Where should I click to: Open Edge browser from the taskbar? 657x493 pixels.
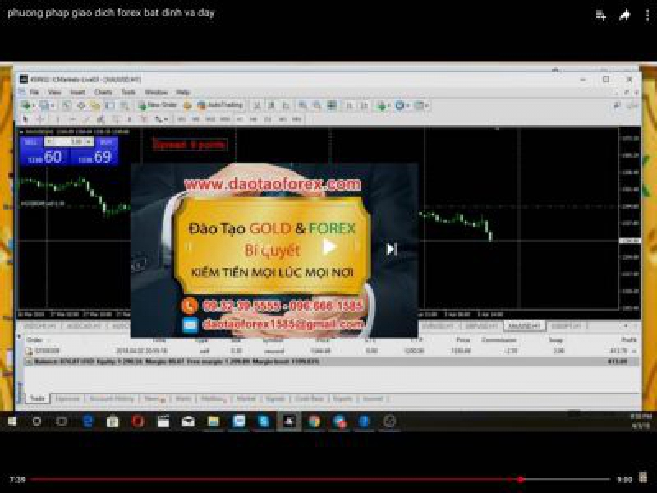click(88, 421)
